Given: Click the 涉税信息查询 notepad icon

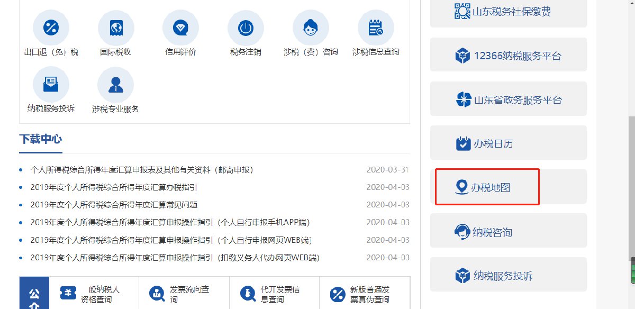Looking at the screenshot, I should point(376,28).
